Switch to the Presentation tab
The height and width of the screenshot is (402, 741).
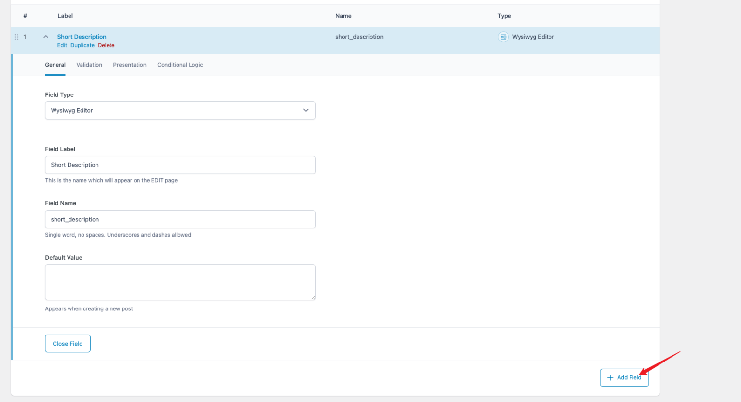pyautogui.click(x=130, y=65)
